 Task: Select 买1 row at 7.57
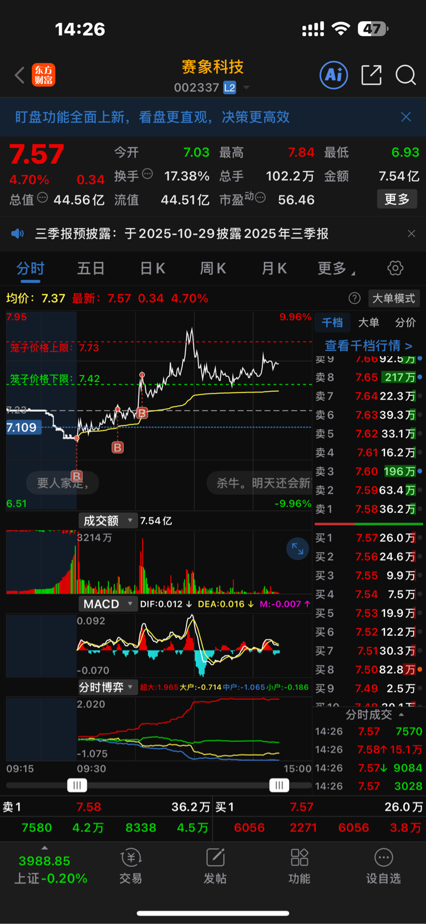pyautogui.click(x=368, y=538)
